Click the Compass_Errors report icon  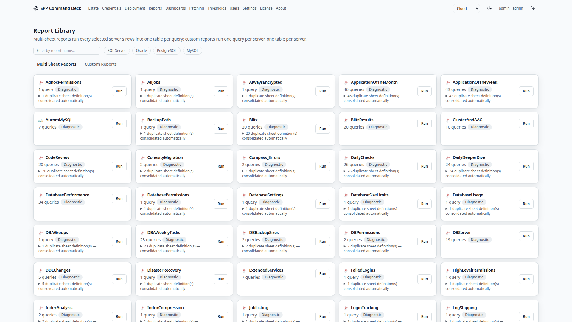point(244,158)
